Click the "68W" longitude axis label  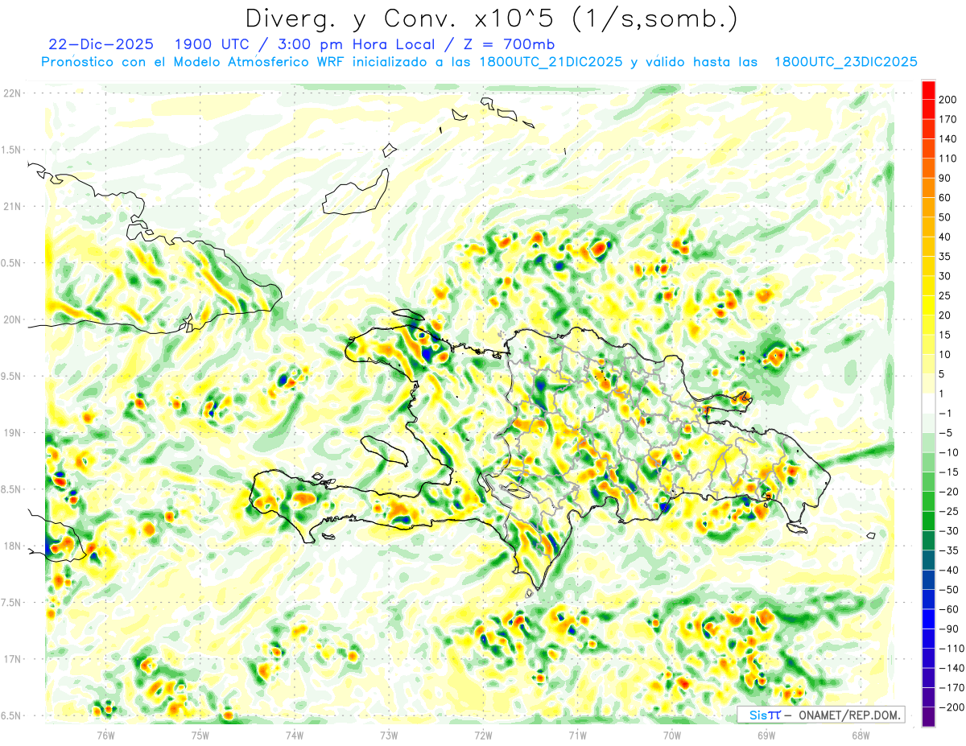tap(861, 735)
